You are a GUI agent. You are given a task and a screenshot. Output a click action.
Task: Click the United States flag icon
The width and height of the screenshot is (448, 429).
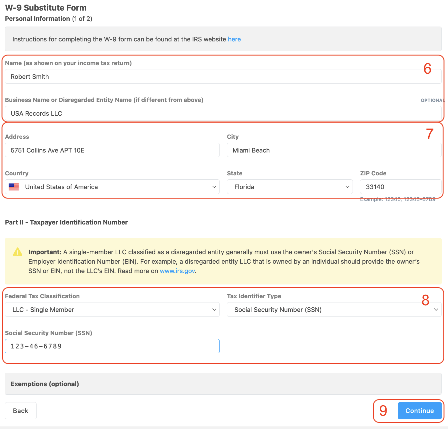click(14, 187)
